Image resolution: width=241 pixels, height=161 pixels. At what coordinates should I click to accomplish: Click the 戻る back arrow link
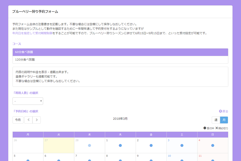224,111
